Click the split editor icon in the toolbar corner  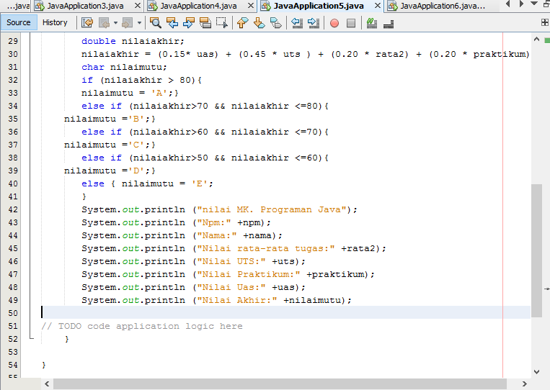545,22
